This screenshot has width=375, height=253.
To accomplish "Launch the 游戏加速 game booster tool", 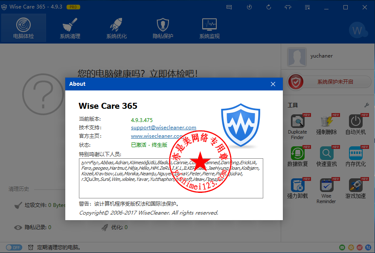I will click(x=356, y=188).
